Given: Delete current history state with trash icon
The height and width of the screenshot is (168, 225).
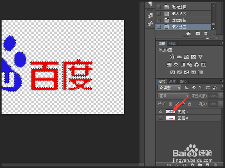Looking at the screenshot, I should pos(206,33).
